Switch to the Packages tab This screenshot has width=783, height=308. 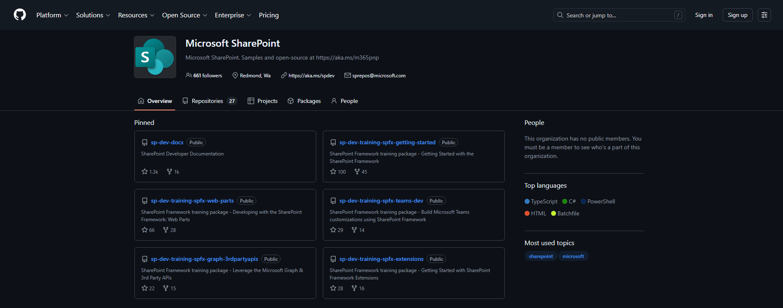coord(304,101)
